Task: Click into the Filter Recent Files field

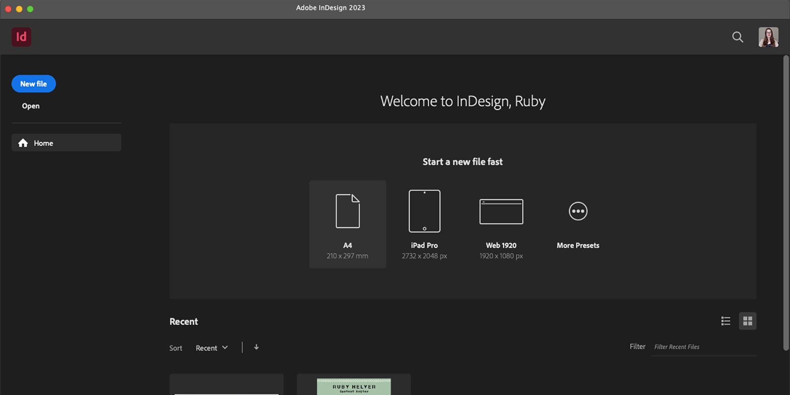Action: tap(704, 347)
